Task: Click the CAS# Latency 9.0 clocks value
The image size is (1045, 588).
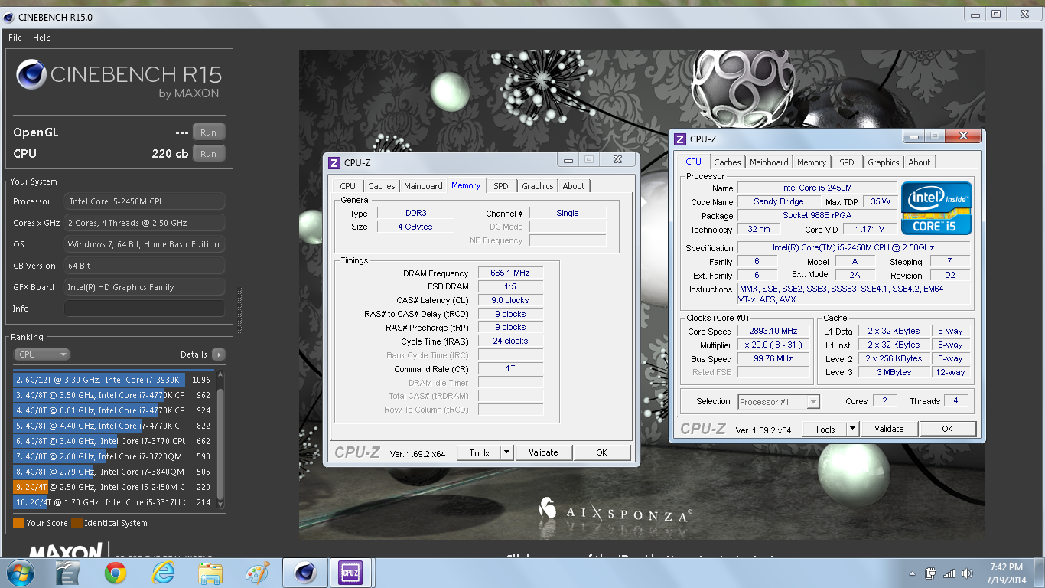Action: pyautogui.click(x=510, y=300)
